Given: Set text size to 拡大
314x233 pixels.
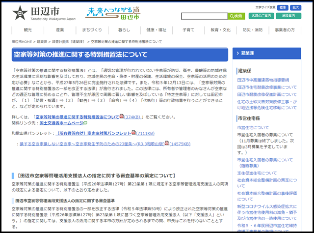Looking at the screenshot, I should tap(295, 8).
